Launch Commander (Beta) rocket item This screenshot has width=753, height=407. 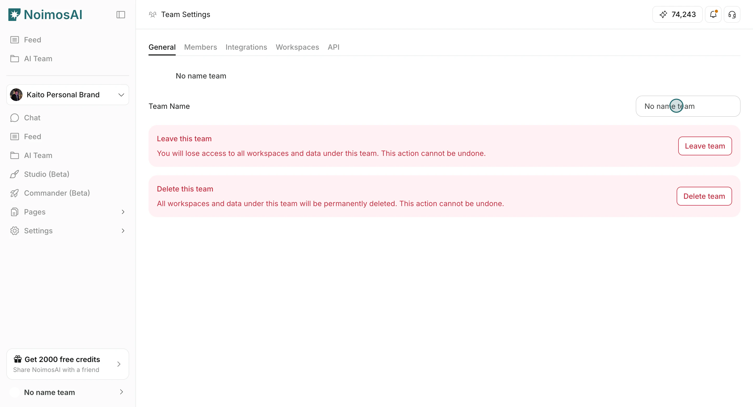tap(57, 193)
